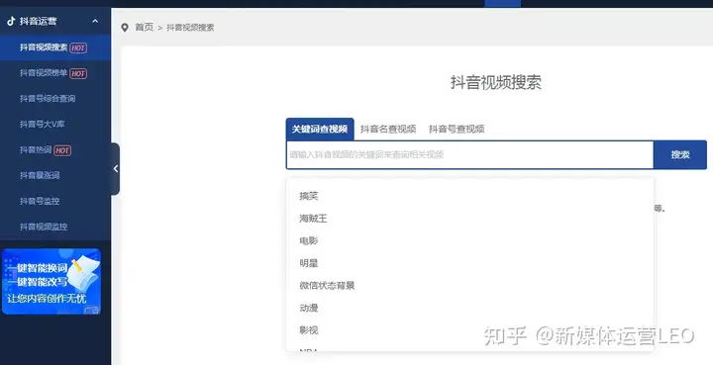Click the HOT badge beside 抖音热词
Image resolution: width=713 pixels, height=365 pixels.
pyautogui.click(x=62, y=150)
